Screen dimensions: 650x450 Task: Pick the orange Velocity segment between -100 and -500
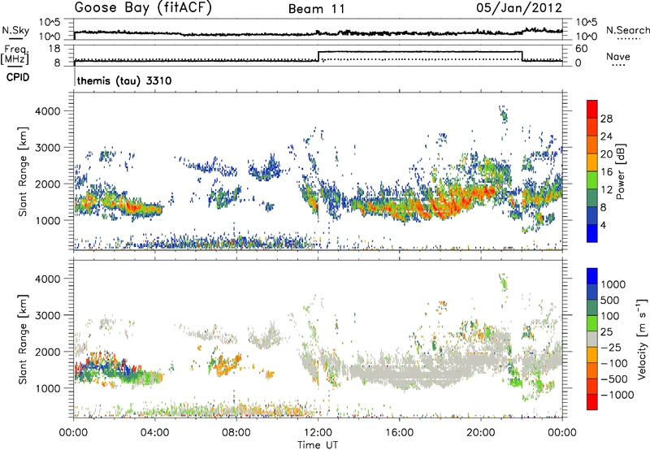(592, 370)
